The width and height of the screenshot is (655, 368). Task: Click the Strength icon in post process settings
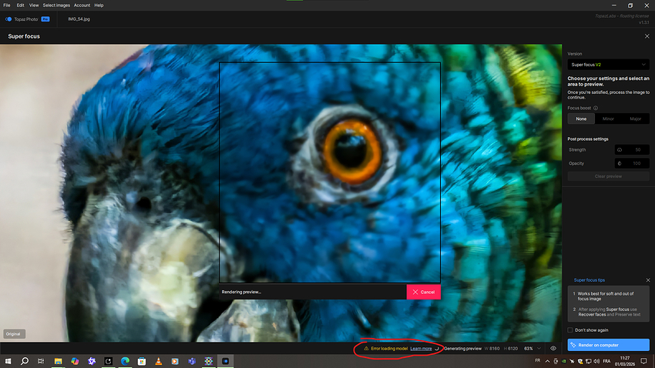620,149
